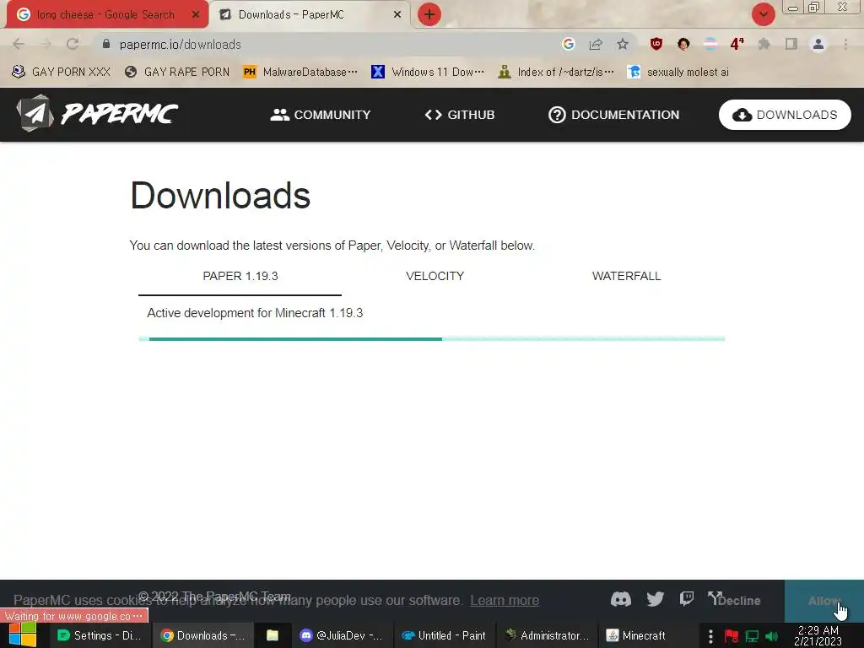Image resolution: width=864 pixels, height=648 pixels.
Task: Close the long cheese Google Search tab
Action: pyautogui.click(x=196, y=14)
